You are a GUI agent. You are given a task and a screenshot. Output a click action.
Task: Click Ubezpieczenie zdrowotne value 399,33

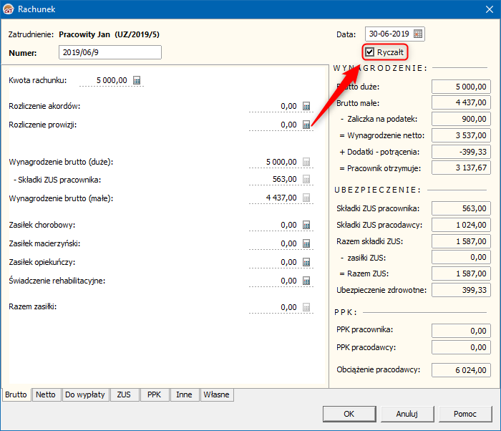(x=461, y=290)
